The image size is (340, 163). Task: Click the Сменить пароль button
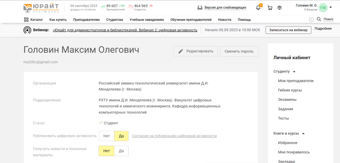(239, 51)
